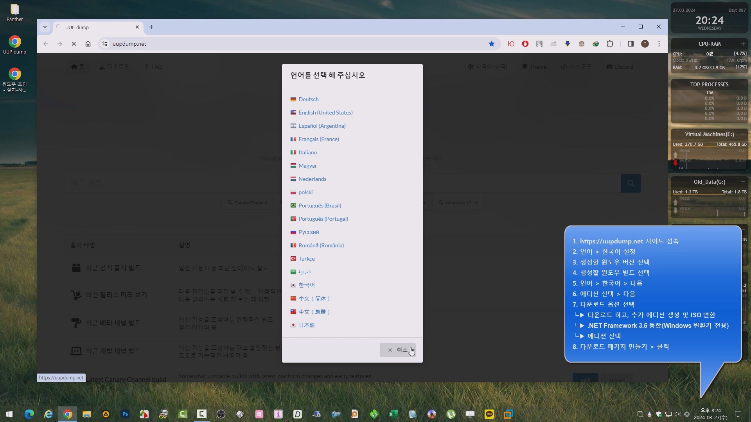
Task: Open uTorrent from taskbar
Action: tap(451, 414)
